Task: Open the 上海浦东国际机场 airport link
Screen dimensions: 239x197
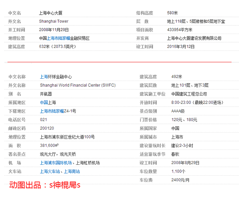Action: pos(56,163)
